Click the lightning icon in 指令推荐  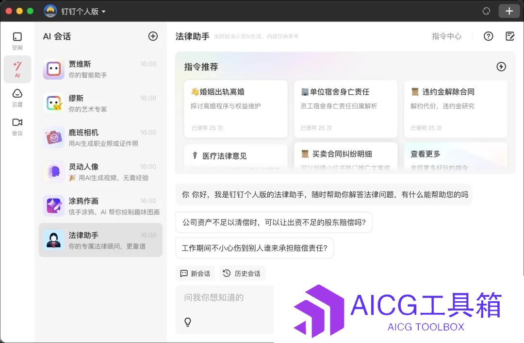tap(501, 67)
